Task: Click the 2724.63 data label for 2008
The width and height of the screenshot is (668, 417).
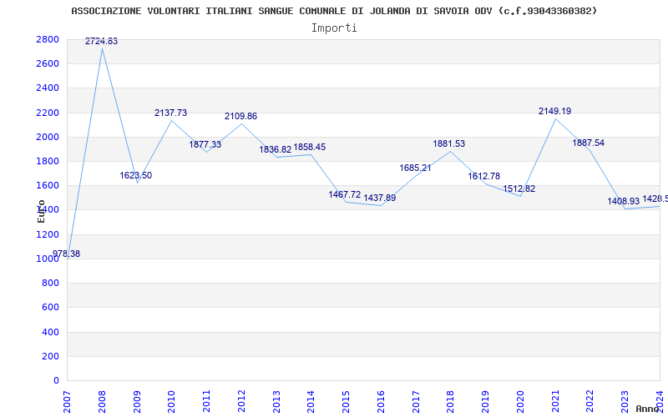Action: 101,41
